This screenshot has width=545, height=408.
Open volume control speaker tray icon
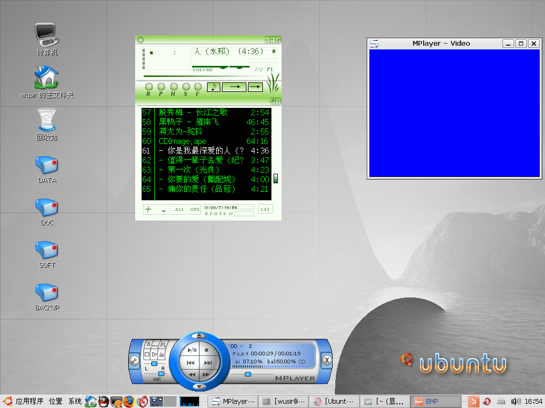[x=516, y=402]
